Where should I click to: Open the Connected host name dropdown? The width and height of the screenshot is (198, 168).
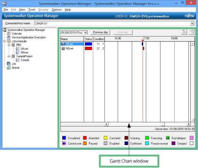coord(192,23)
